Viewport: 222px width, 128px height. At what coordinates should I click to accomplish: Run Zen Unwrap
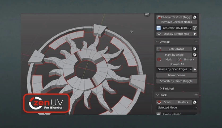pyautogui.click(x=174, y=49)
